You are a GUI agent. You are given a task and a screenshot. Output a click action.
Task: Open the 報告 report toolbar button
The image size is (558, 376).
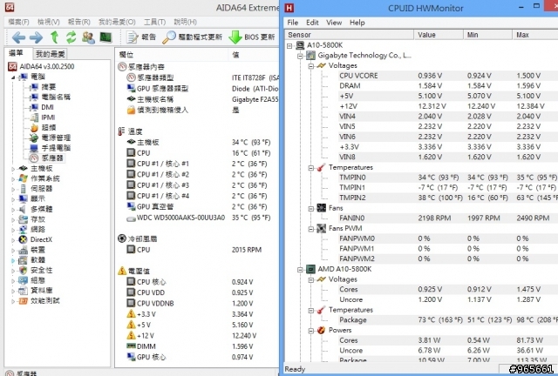tap(141, 37)
